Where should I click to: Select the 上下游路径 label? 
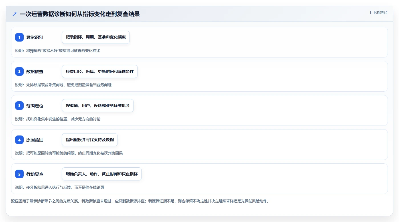(x=378, y=13)
